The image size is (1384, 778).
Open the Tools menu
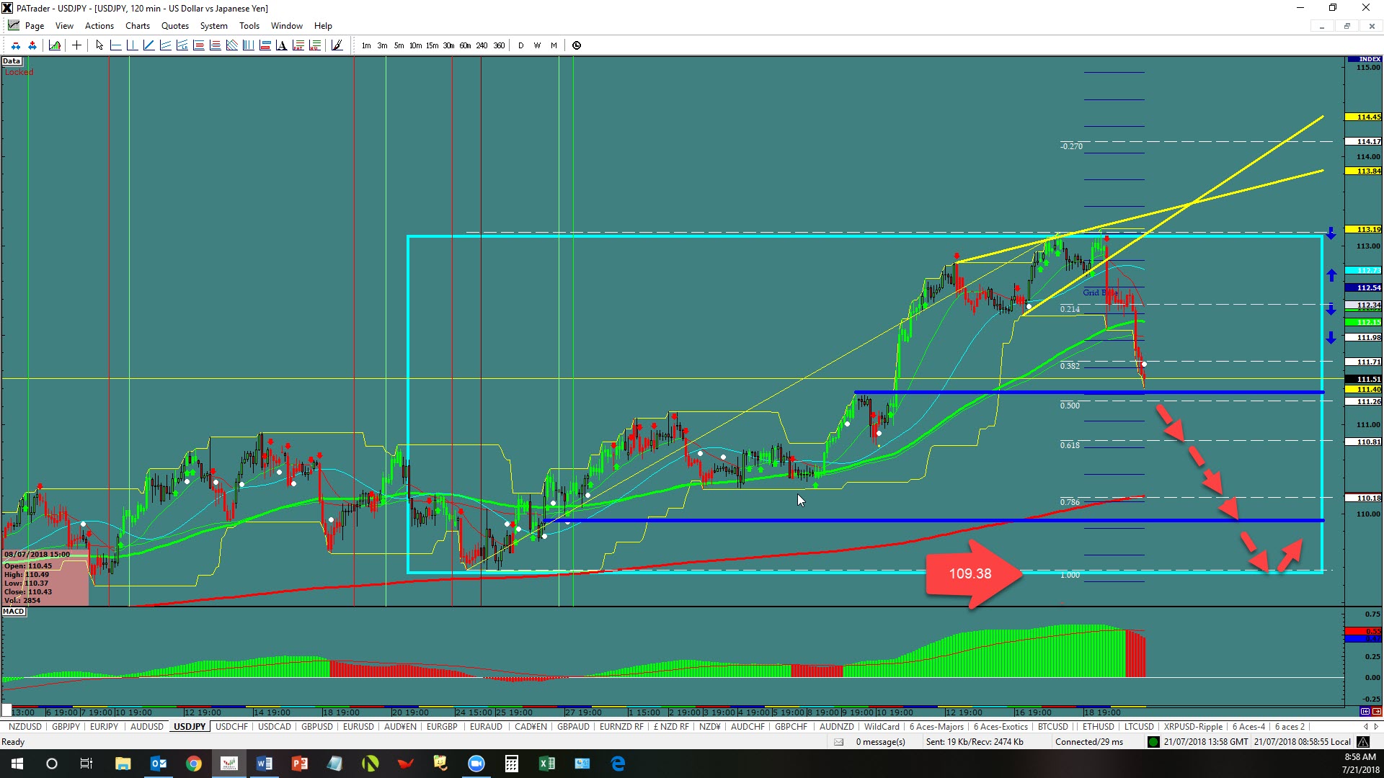point(249,26)
